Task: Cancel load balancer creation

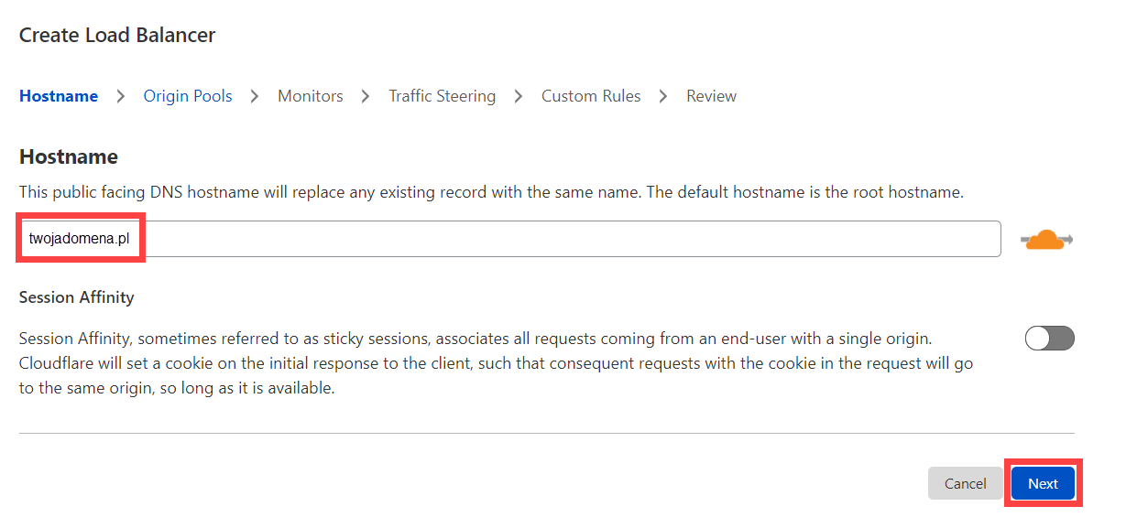Action: click(966, 483)
